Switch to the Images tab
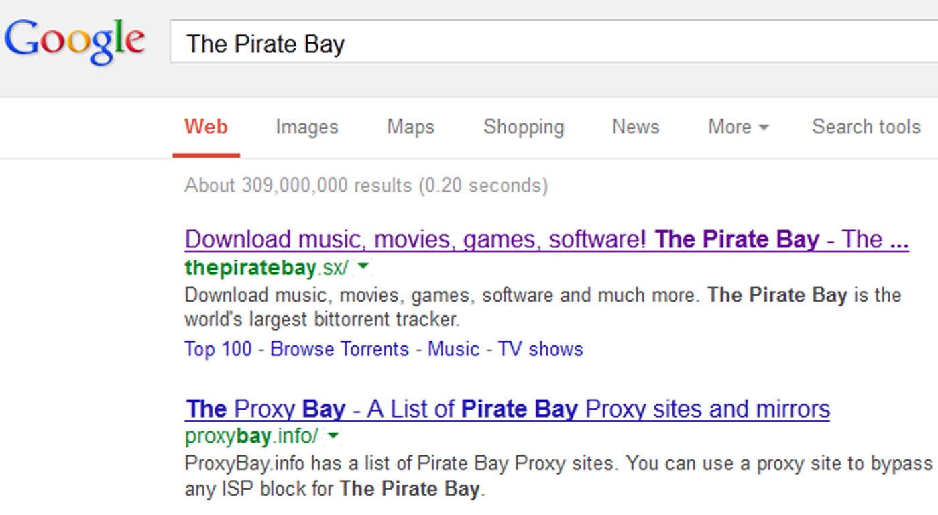The height and width of the screenshot is (515, 938). (306, 127)
